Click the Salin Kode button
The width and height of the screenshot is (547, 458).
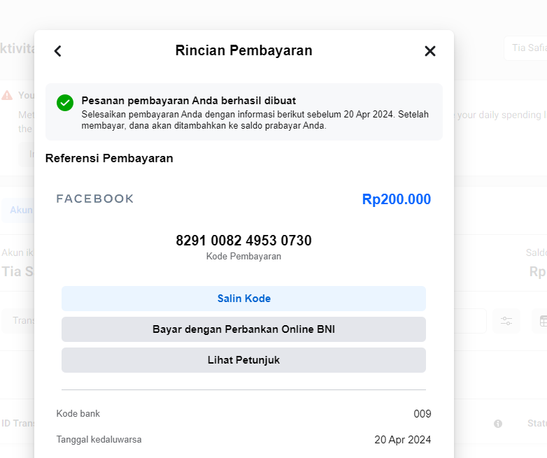click(243, 299)
